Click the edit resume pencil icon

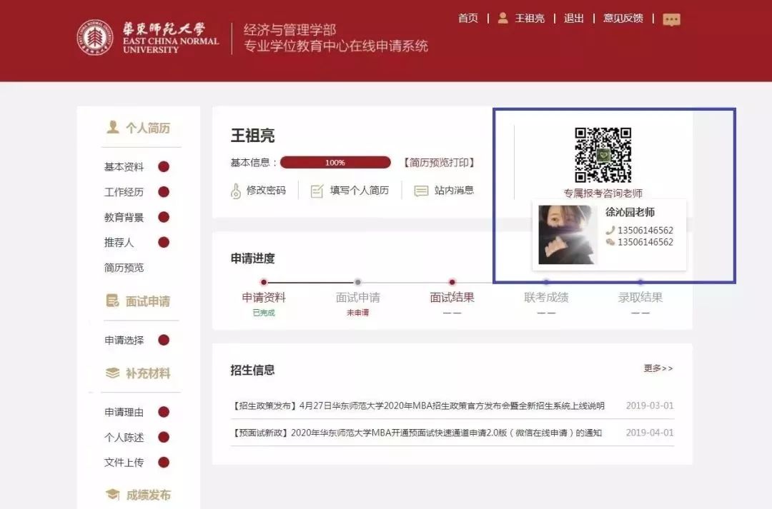pyautogui.click(x=317, y=191)
